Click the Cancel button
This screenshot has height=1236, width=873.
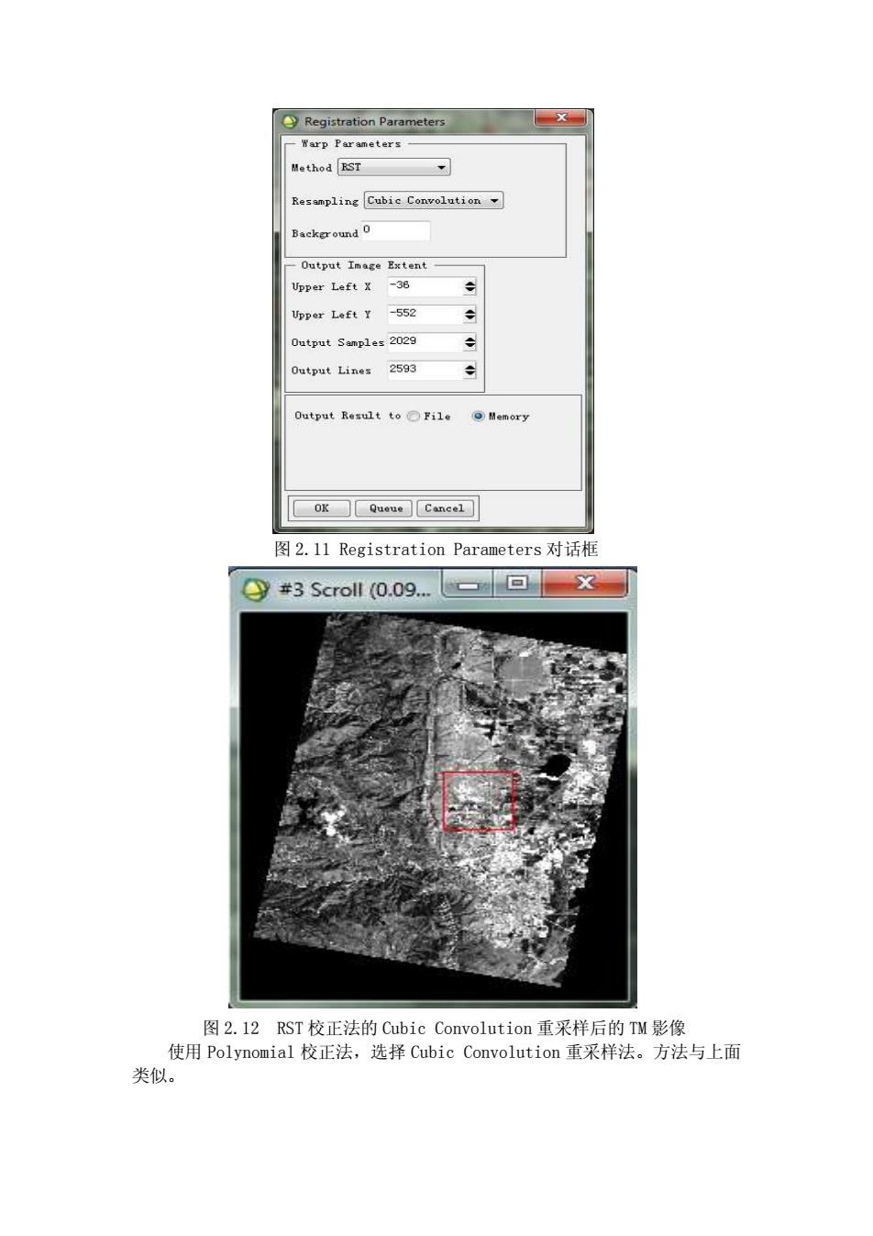tap(444, 508)
